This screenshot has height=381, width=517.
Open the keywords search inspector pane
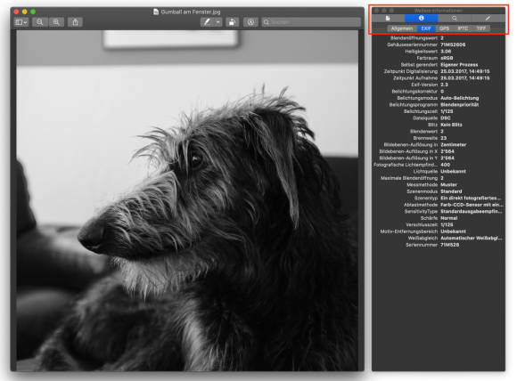point(455,18)
